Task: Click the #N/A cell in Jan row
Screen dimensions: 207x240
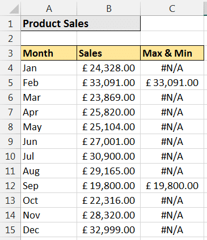Action: 172,68
